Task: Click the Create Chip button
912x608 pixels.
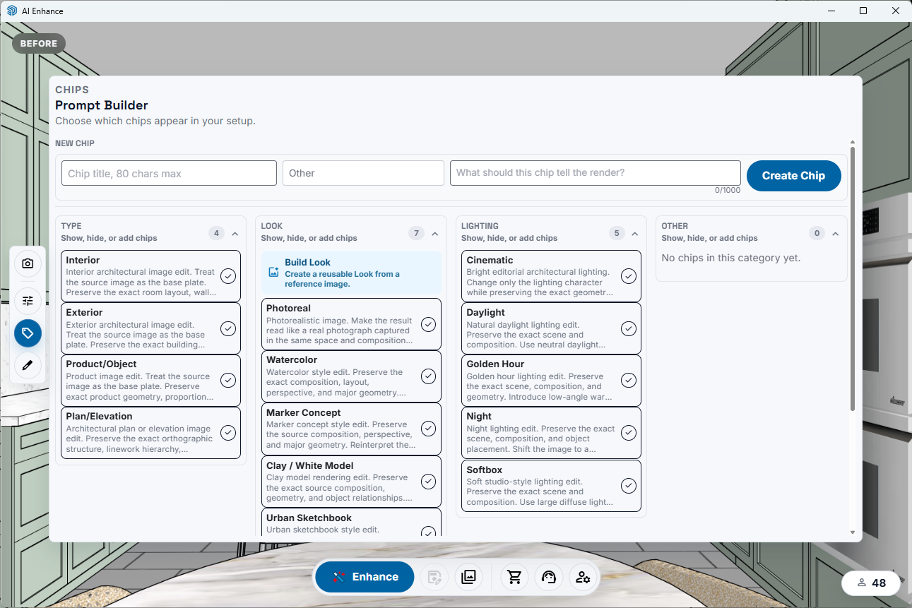Action: click(x=793, y=176)
